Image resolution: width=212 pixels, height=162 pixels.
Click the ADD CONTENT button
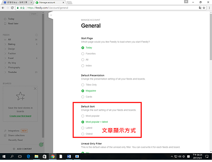click(22, 149)
